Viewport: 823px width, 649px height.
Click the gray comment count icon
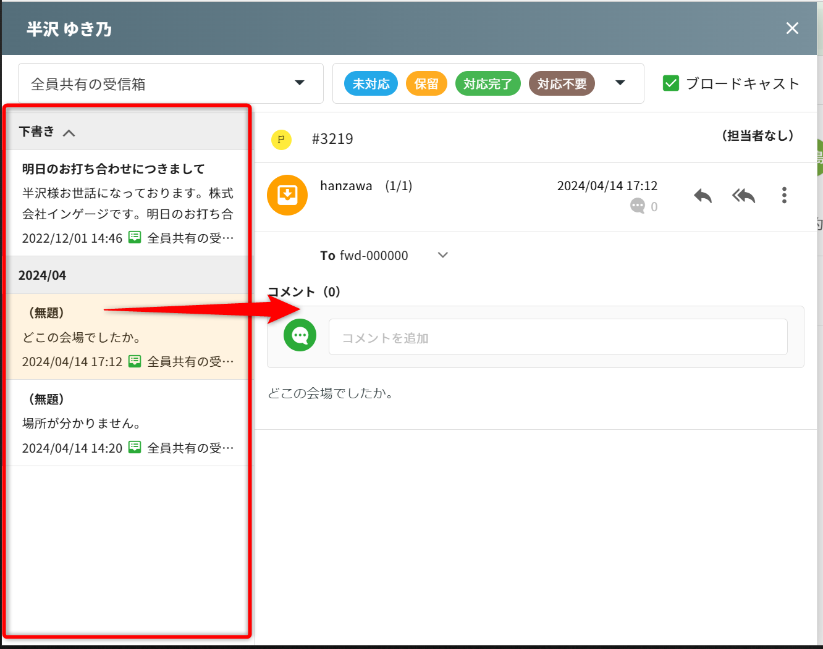pyautogui.click(x=638, y=206)
